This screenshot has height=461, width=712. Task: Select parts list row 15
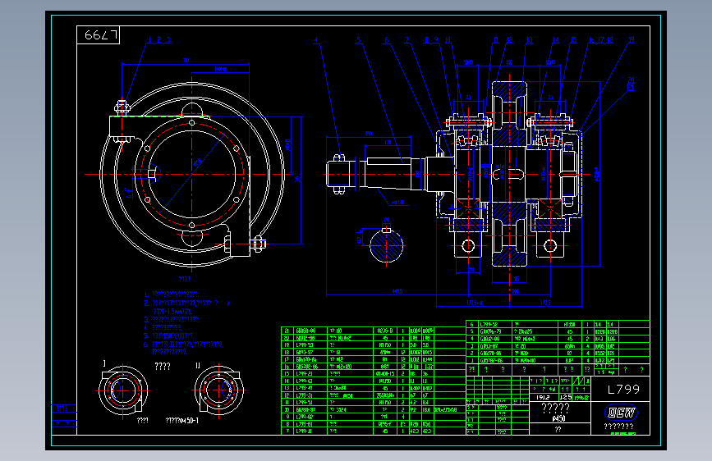[374, 373]
